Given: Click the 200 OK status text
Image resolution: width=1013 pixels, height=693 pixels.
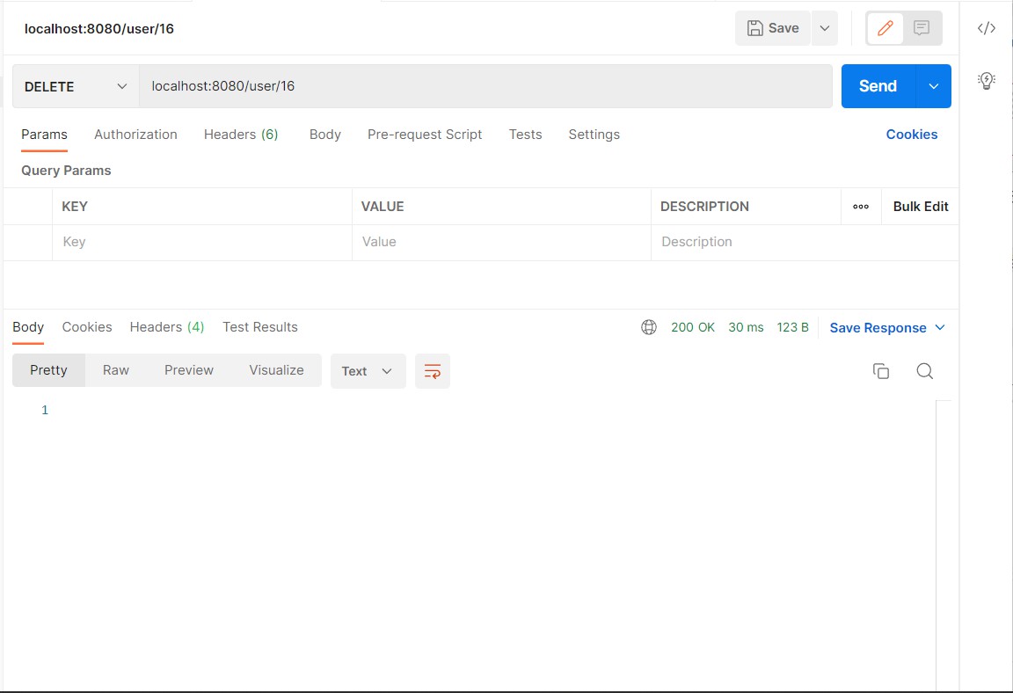Looking at the screenshot, I should coord(693,327).
